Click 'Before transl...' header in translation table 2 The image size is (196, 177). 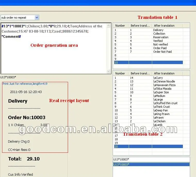point(140,73)
